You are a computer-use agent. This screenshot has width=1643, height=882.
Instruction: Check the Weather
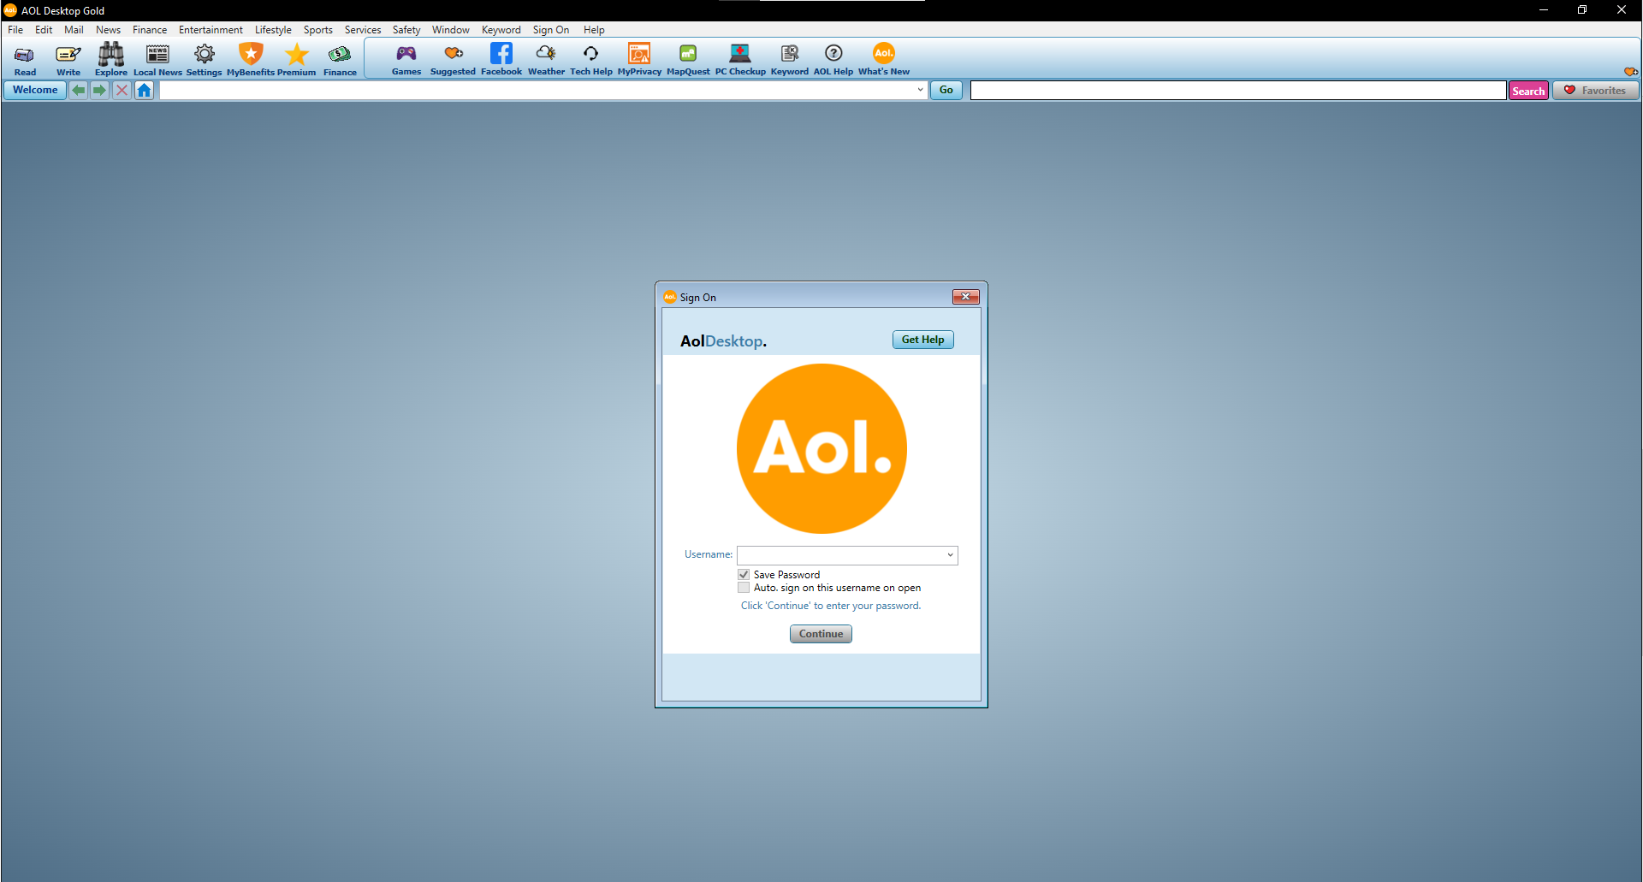click(x=546, y=58)
